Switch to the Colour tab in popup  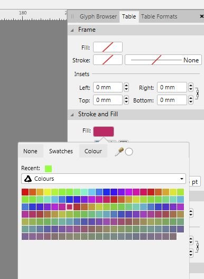[x=93, y=151]
